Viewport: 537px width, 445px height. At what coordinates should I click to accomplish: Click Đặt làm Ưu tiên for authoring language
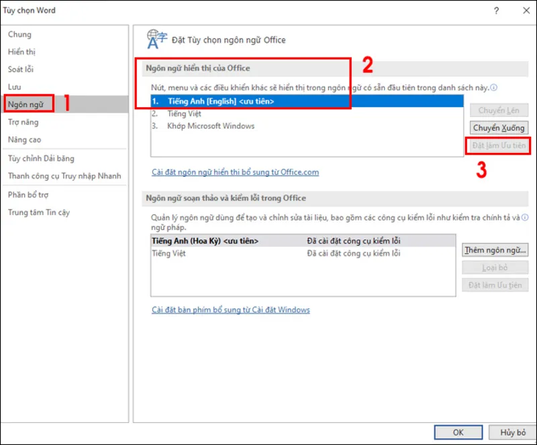(x=495, y=285)
